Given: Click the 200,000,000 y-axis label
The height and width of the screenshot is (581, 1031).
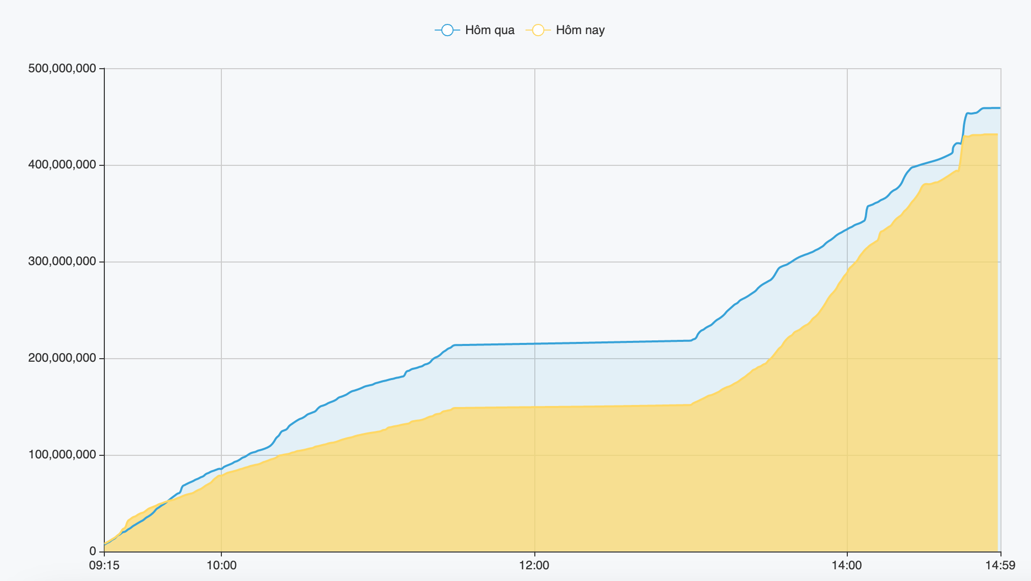Looking at the screenshot, I should coord(62,358).
